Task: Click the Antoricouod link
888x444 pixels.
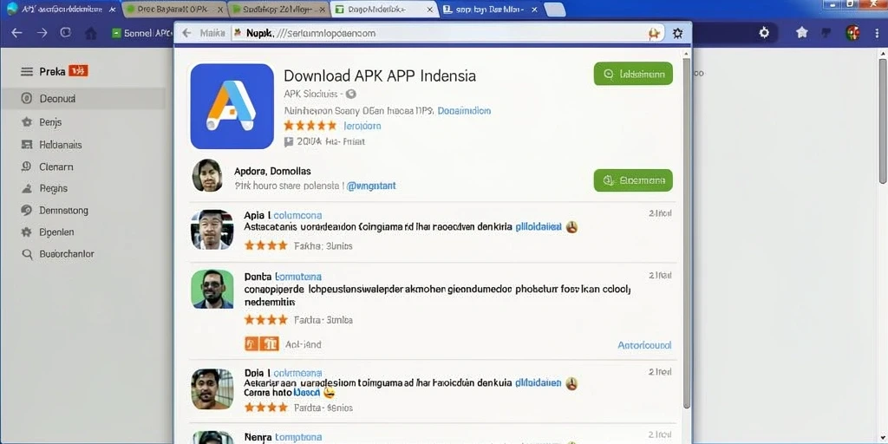Action: point(644,344)
